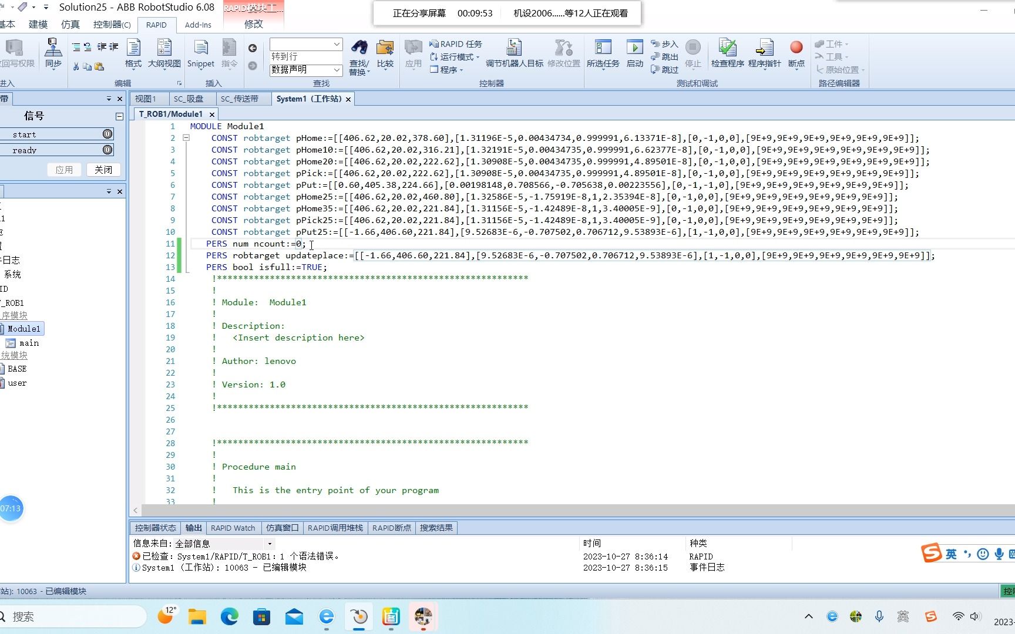The width and height of the screenshot is (1015, 634).
Task: Switch to SC_吸盘 document tab
Action: [189, 99]
